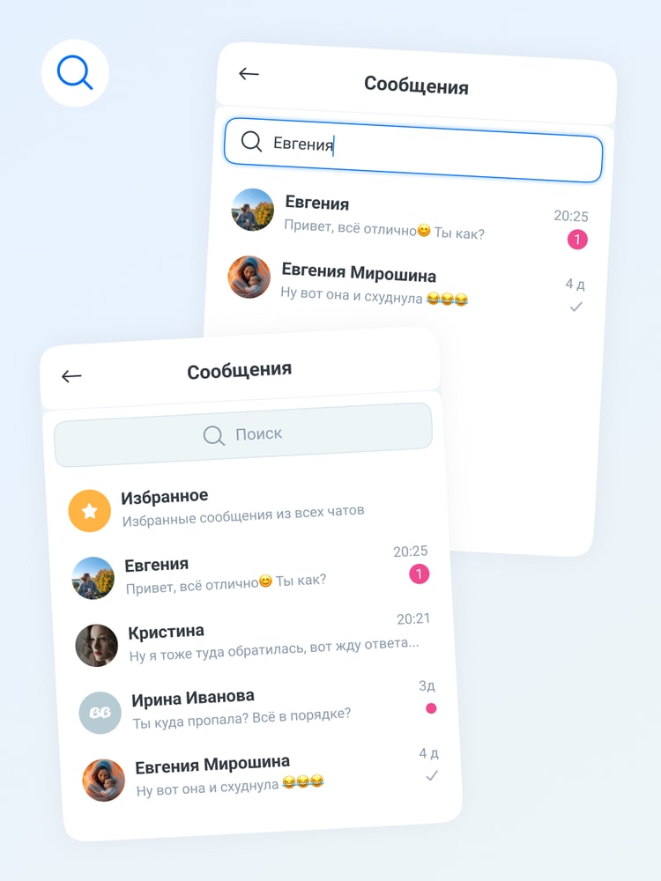This screenshot has height=881, width=661.
Task: Go back using arrow in upper Сообщения panel
Action: coord(249,74)
